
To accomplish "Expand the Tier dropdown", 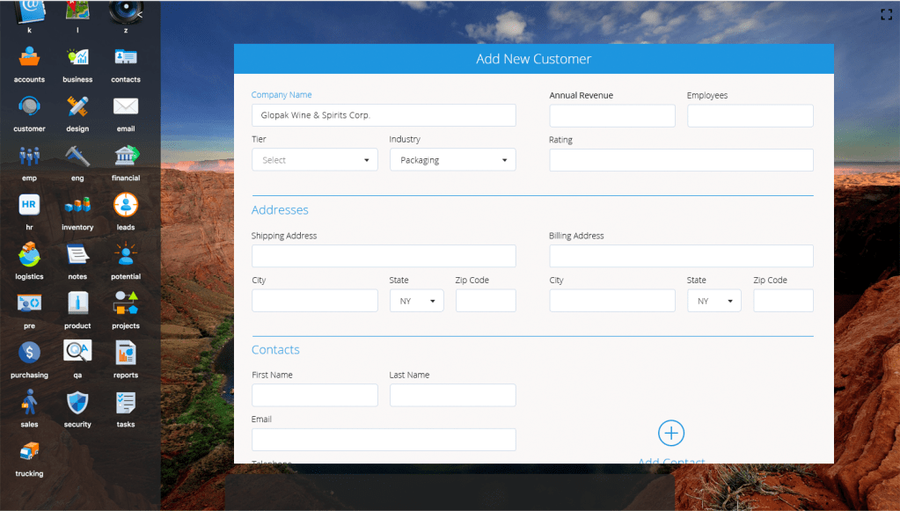I will click(x=314, y=160).
